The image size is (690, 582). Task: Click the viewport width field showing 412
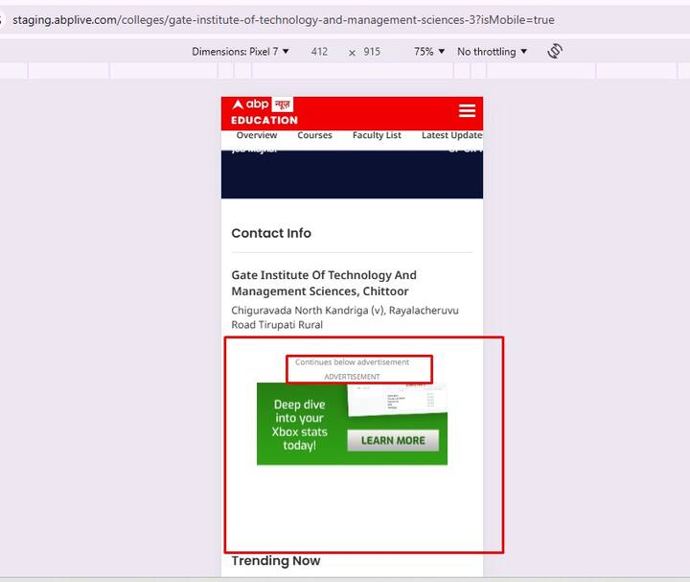coord(319,52)
